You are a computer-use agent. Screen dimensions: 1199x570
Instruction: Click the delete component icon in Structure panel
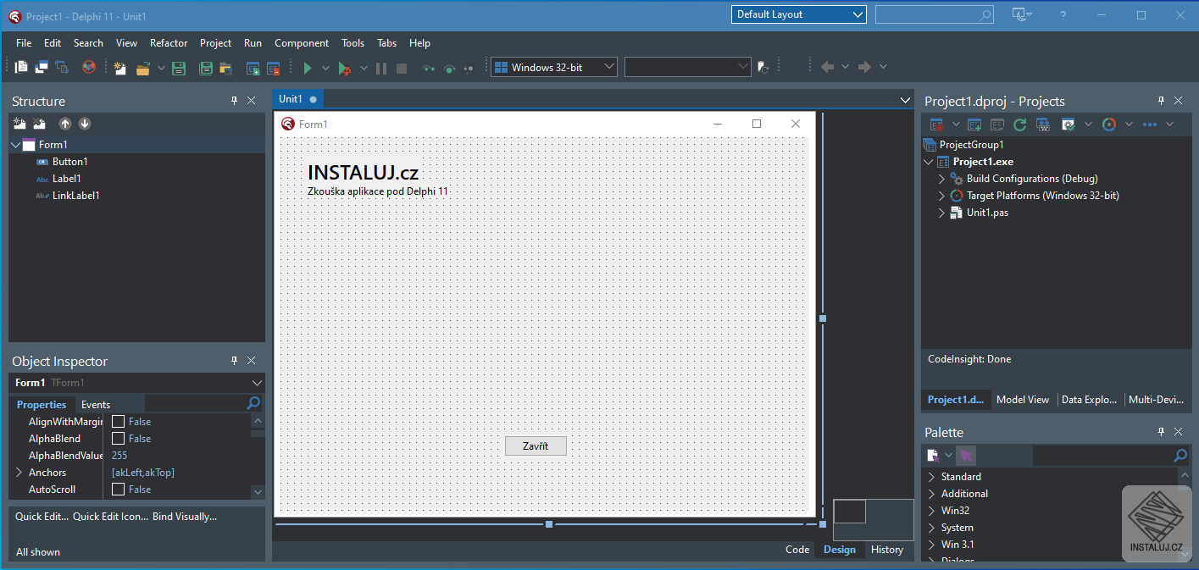(x=39, y=124)
